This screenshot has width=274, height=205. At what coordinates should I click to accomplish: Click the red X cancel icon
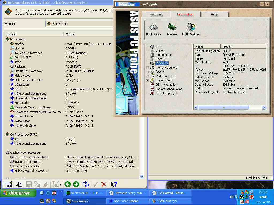click(104, 184)
